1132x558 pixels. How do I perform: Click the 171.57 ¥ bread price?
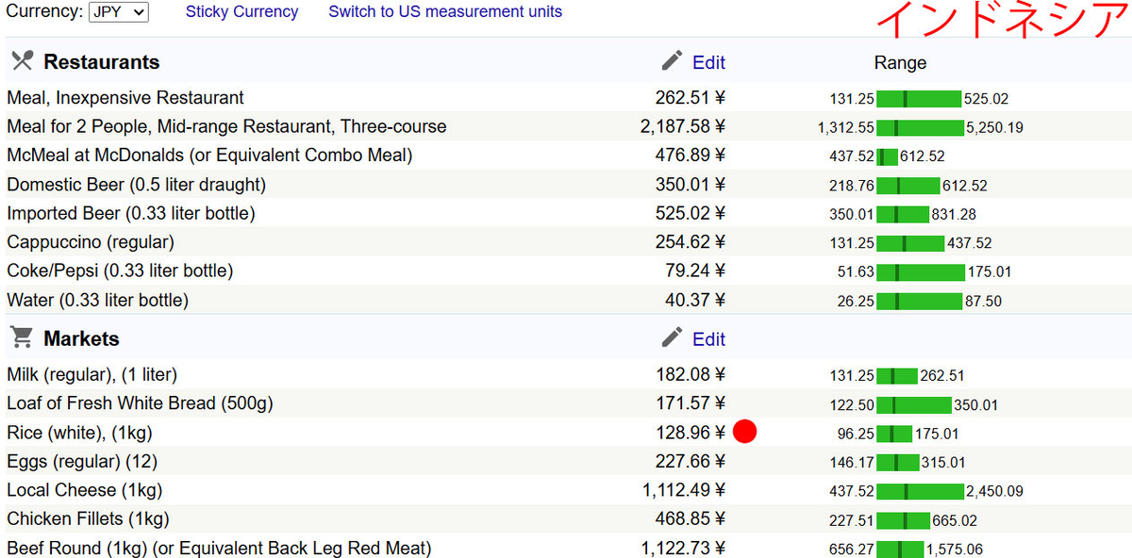point(691,403)
